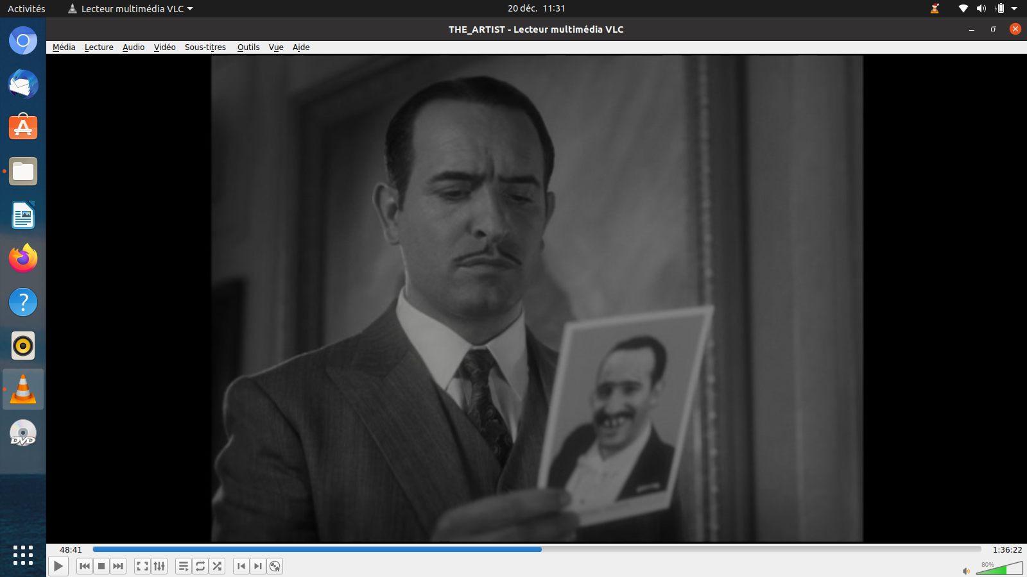Toggle fullscreen video mode
The width and height of the screenshot is (1027, 577).
pyautogui.click(x=142, y=566)
